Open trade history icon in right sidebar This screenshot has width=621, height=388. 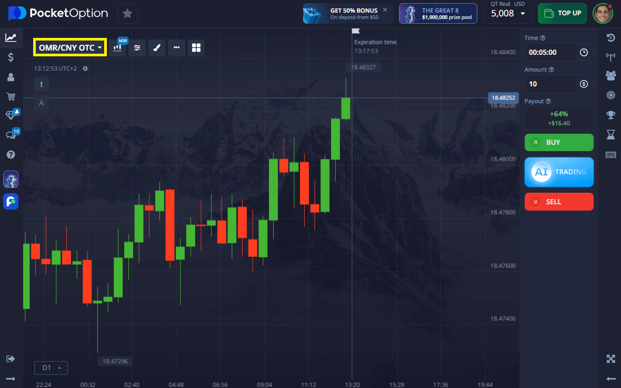(610, 38)
